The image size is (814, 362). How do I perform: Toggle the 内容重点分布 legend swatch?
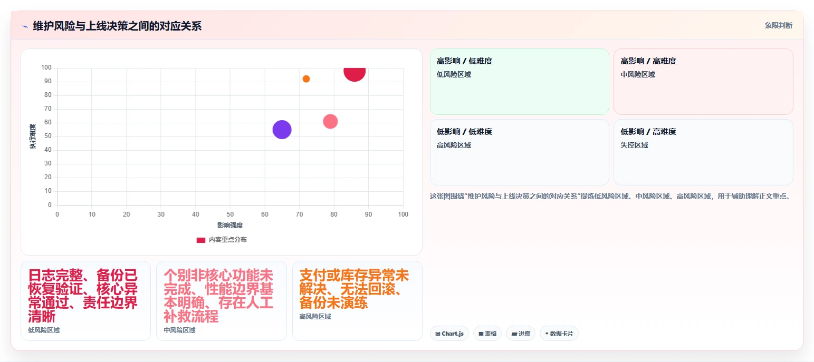point(200,240)
